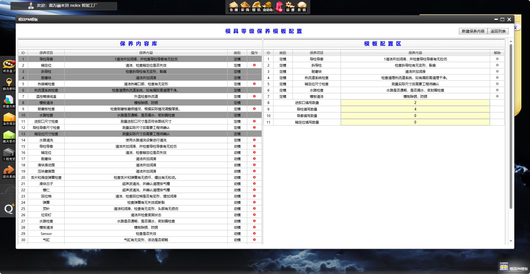530x274 pixels.
Task: Open 新建出库 from the sidebar
Action: pyautogui.click(x=9, y=101)
